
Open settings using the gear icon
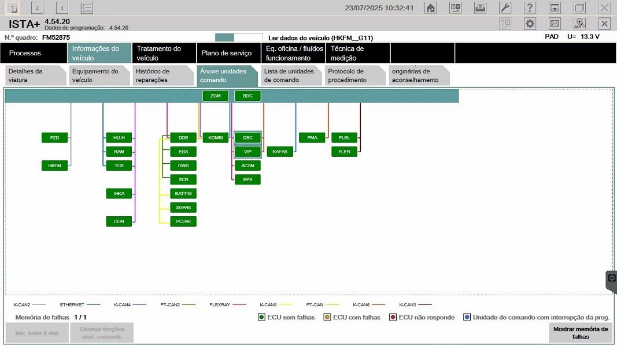point(530,24)
